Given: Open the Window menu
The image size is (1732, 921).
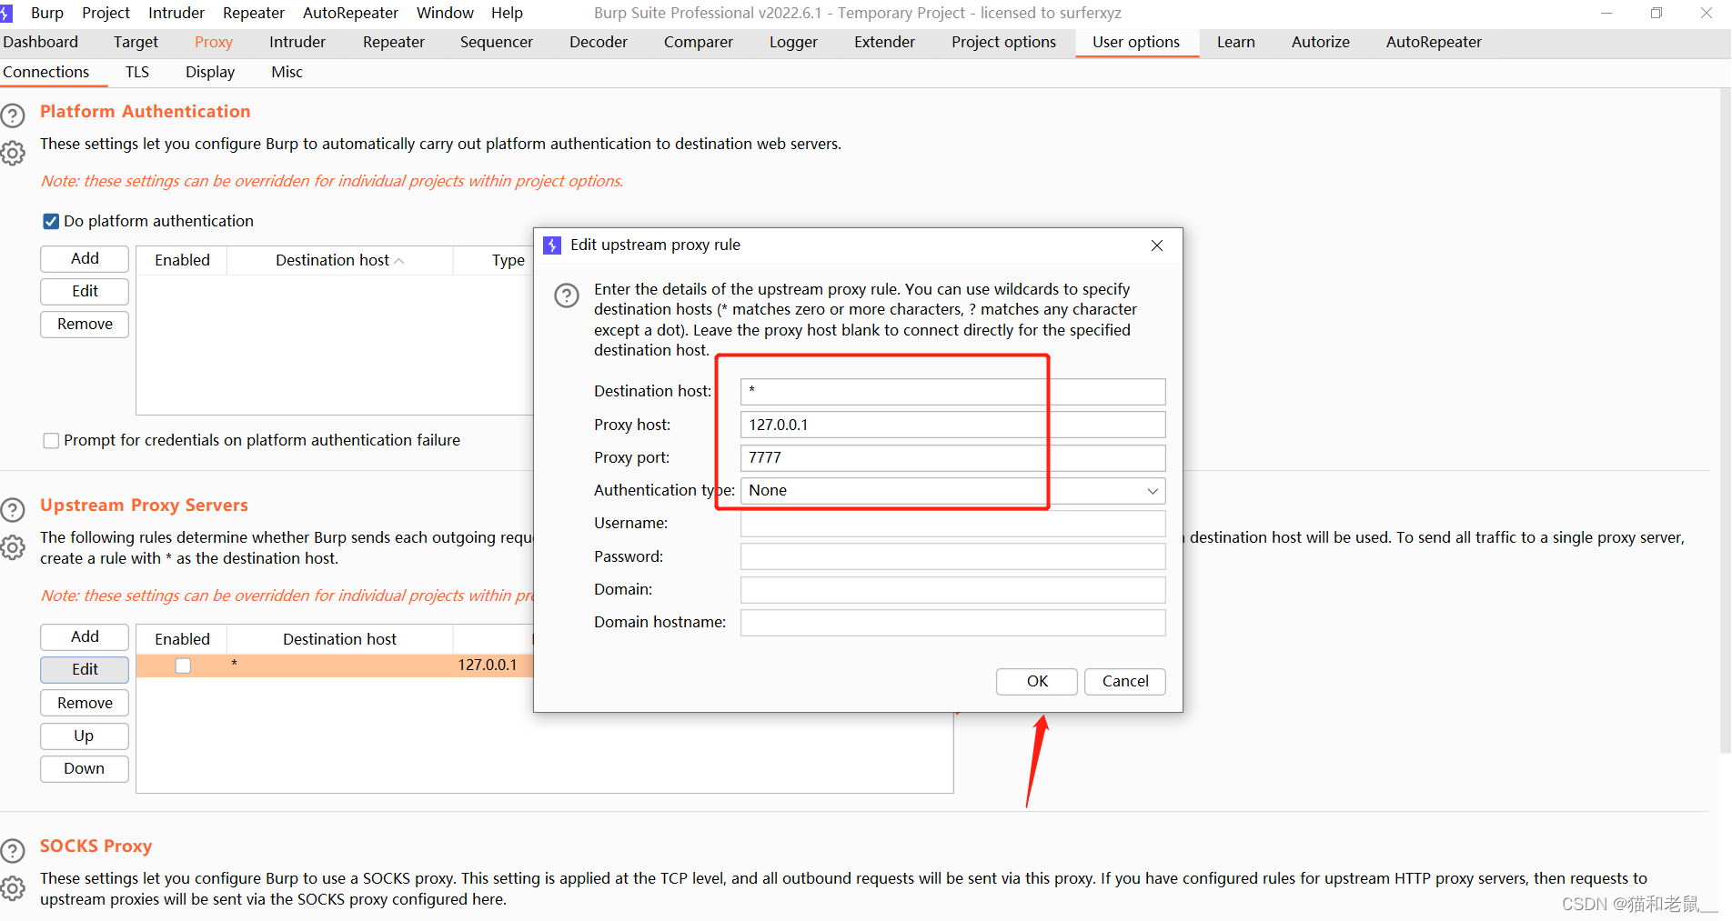Looking at the screenshot, I should coord(445,13).
